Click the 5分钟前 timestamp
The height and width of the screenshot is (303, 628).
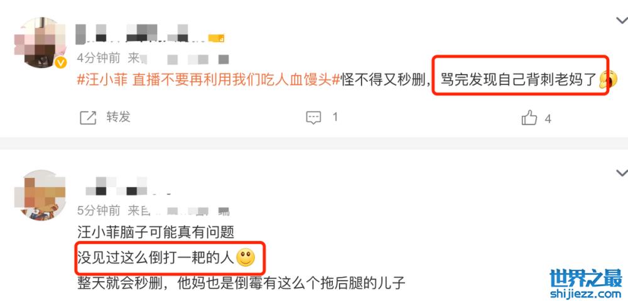[99, 210]
